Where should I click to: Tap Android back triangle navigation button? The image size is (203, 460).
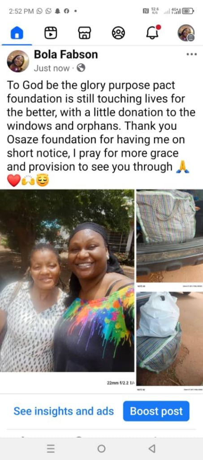pyautogui.click(x=152, y=449)
